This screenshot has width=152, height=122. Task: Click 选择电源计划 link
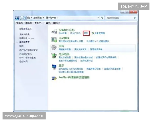tap(86, 61)
